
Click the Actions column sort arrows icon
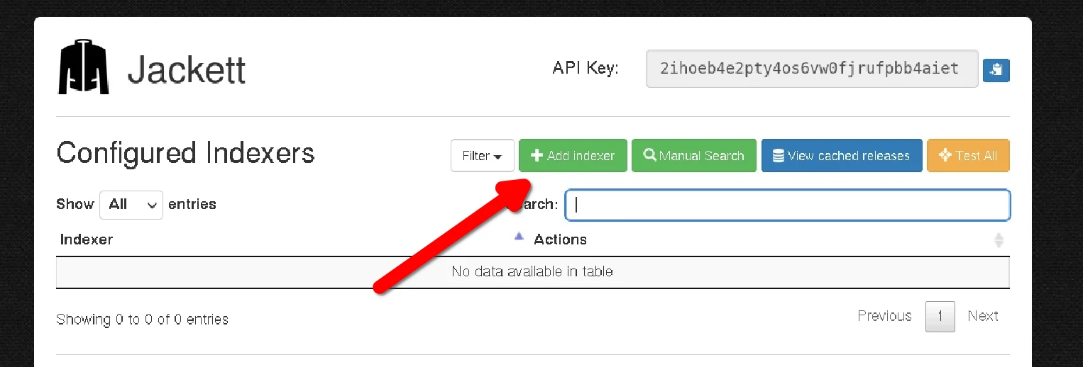(999, 240)
